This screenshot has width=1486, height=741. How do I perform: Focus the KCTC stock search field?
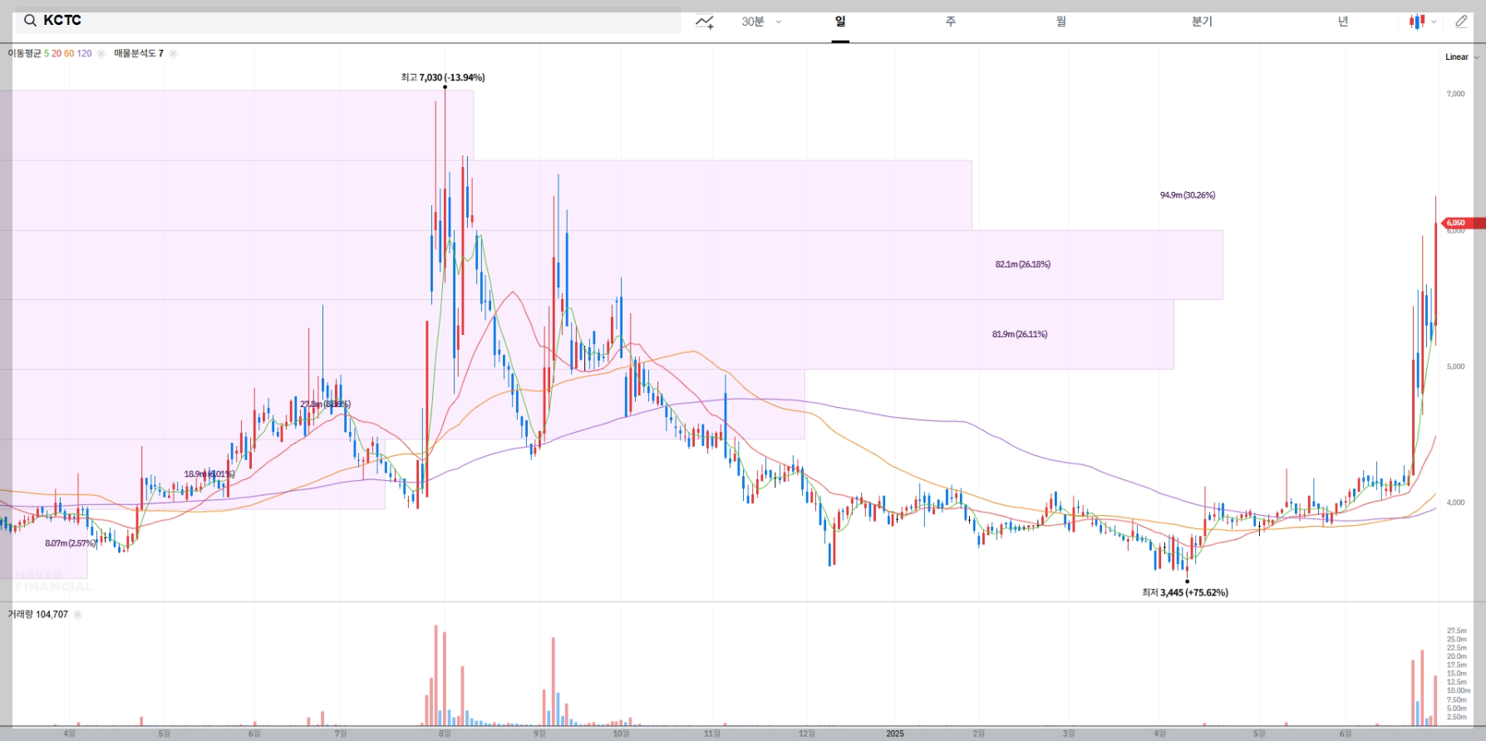click(348, 21)
